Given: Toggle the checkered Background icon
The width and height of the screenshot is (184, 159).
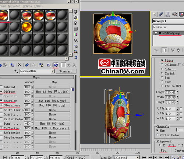Looking at the screenshot, I should [x=75, y=23].
